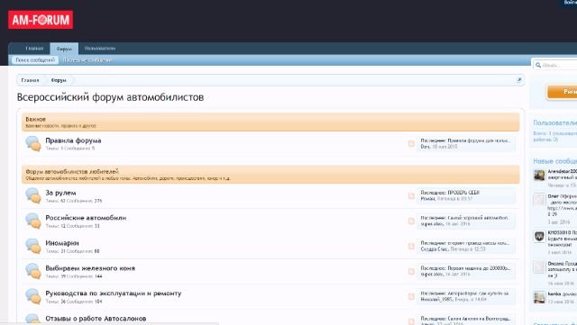577x325 pixels.
Task: Select the chat bubble icon beside Иномарки
Action: pos(33,246)
